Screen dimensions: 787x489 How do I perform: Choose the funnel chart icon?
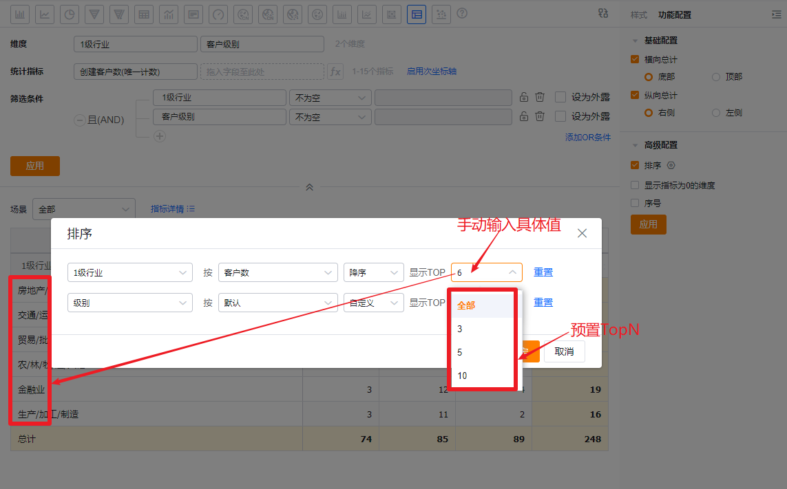pyautogui.click(x=94, y=14)
